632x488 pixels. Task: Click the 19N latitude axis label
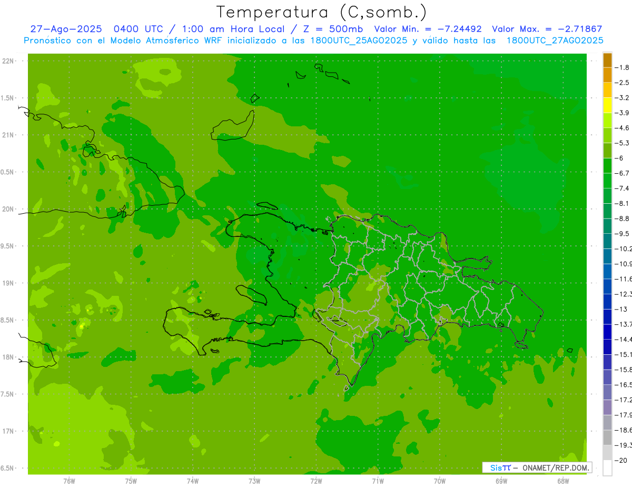click(x=7, y=283)
